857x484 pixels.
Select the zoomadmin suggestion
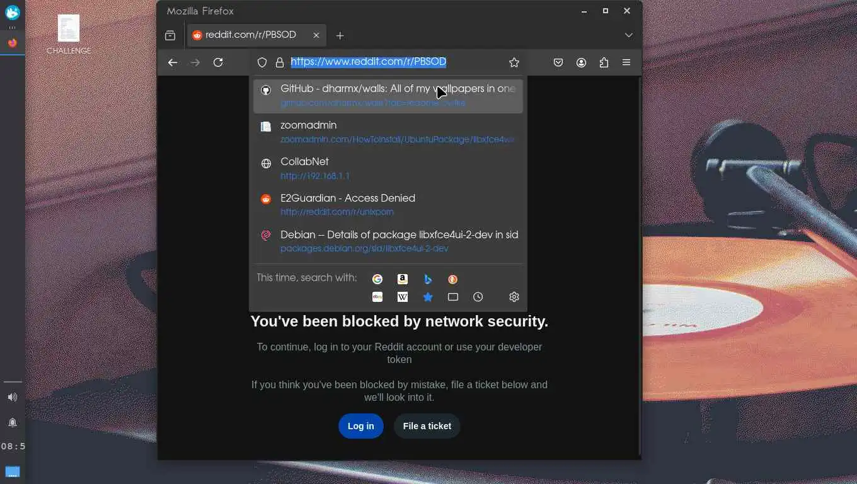pos(388,132)
